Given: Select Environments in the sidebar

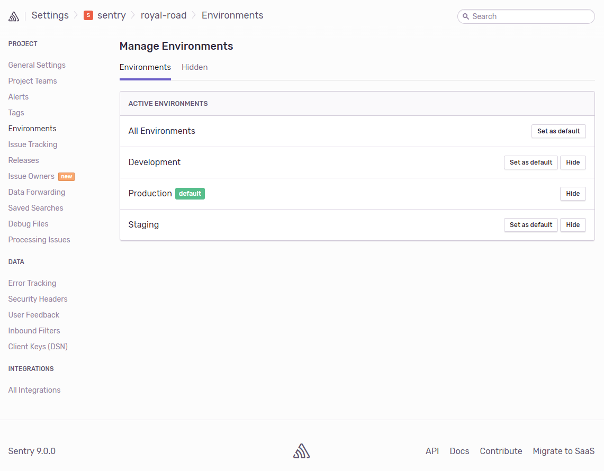Looking at the screenshot, I should [x=32, y=129].
